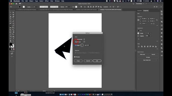Open the Object menu
172x96 pixels.
31,1
